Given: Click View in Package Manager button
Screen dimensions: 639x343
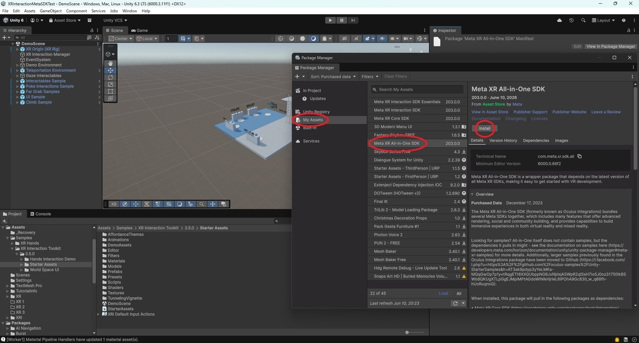Looking at the screenshot, I should click(x=610, y=47).
